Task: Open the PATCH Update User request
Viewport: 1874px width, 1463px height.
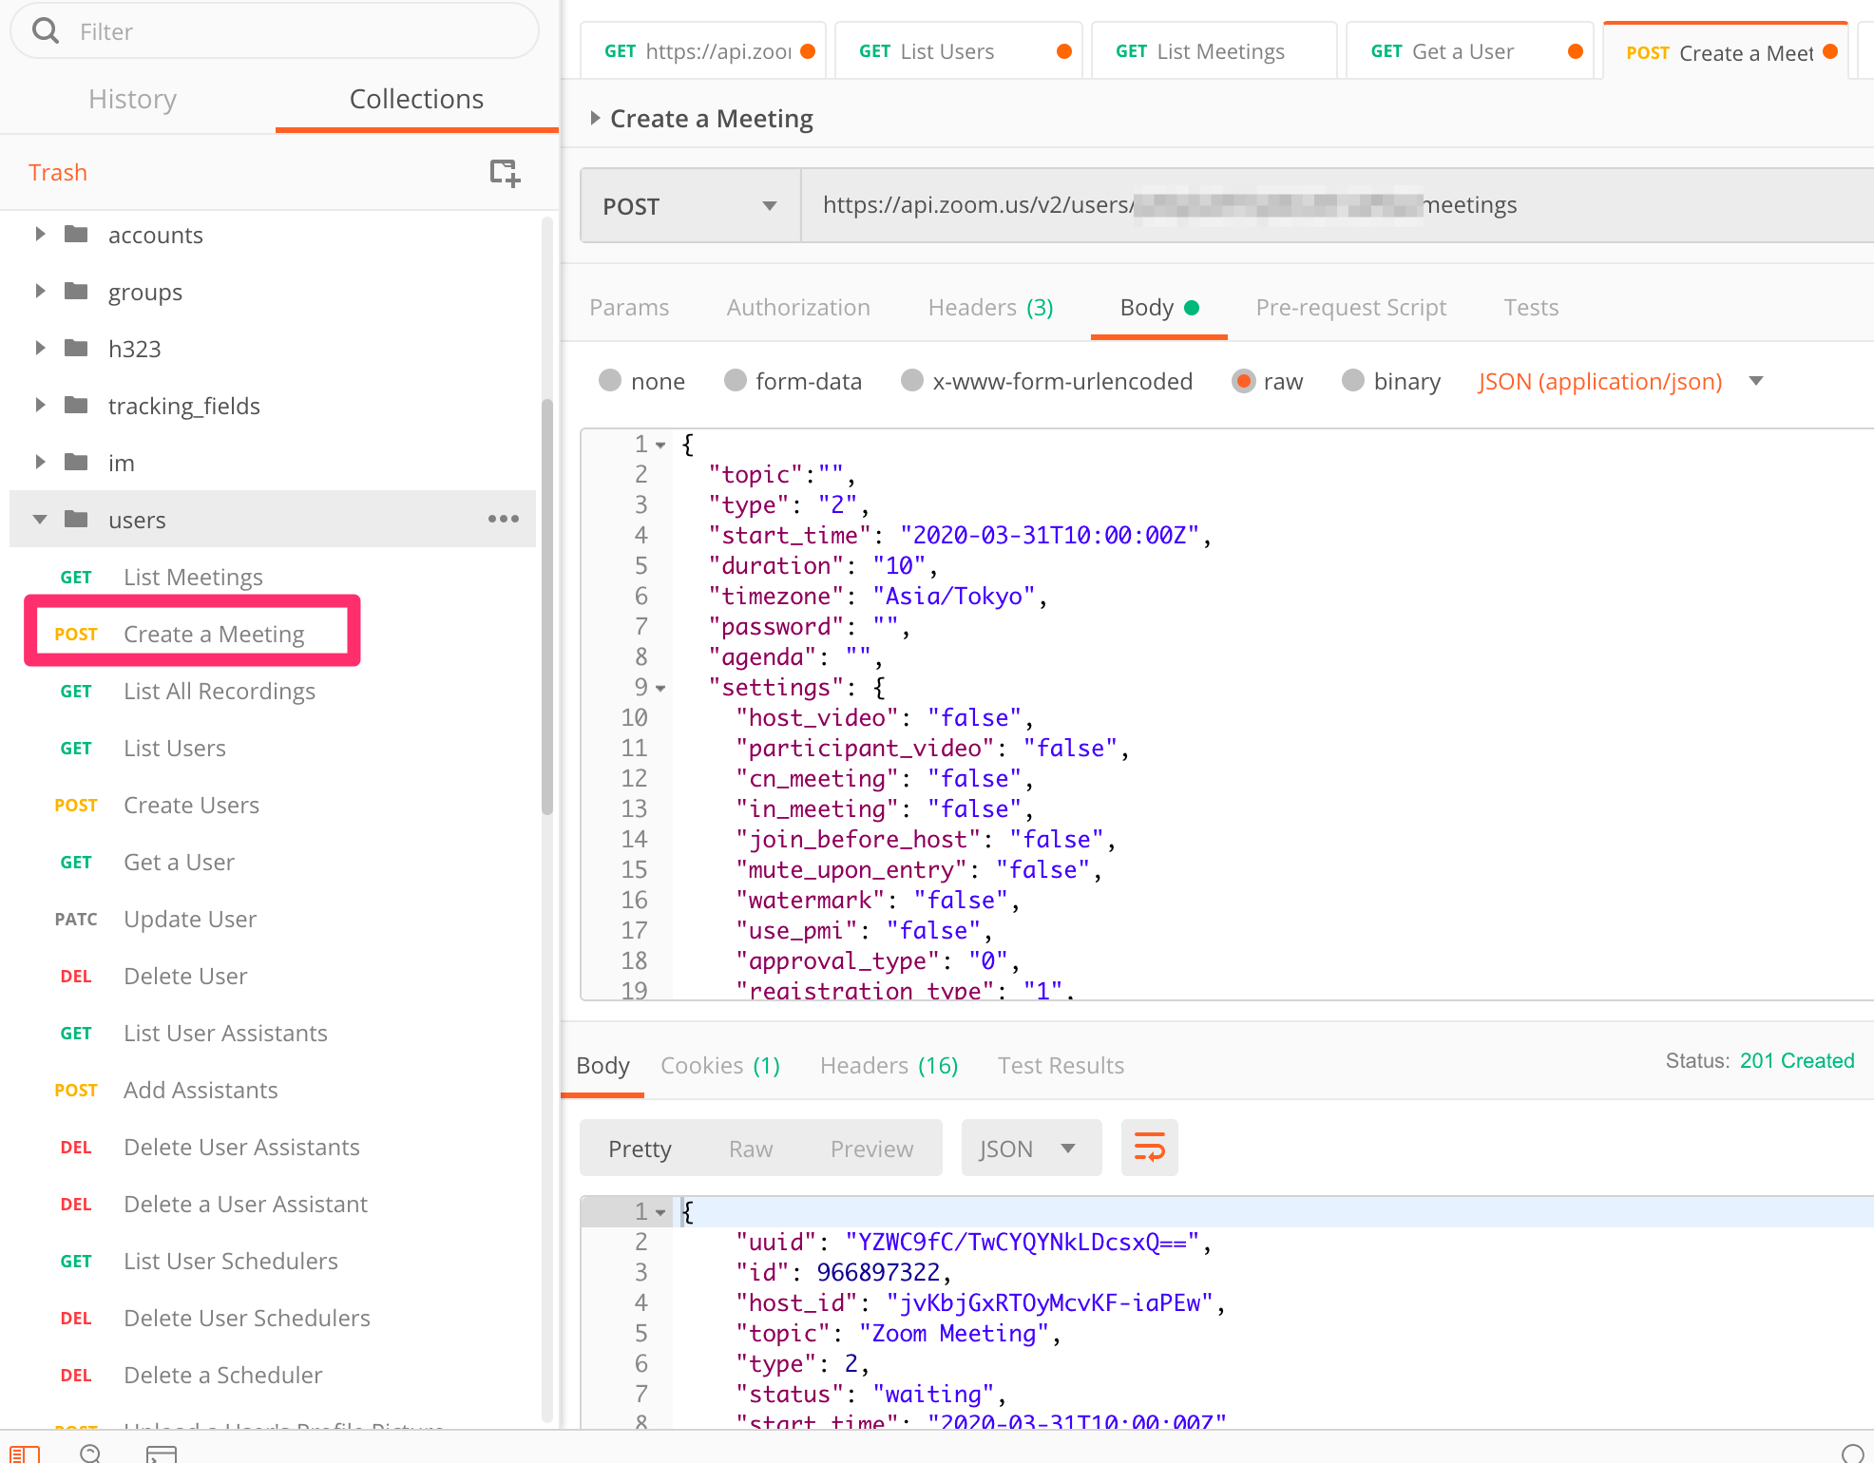Action: pos(190,919)
